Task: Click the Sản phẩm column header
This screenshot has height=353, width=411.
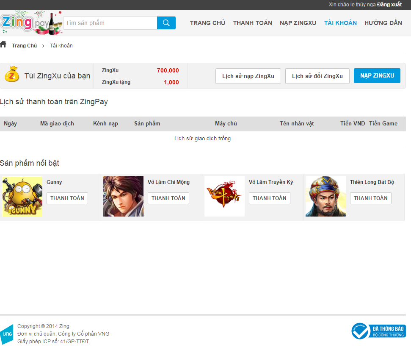Action: (x=147, y=124)
